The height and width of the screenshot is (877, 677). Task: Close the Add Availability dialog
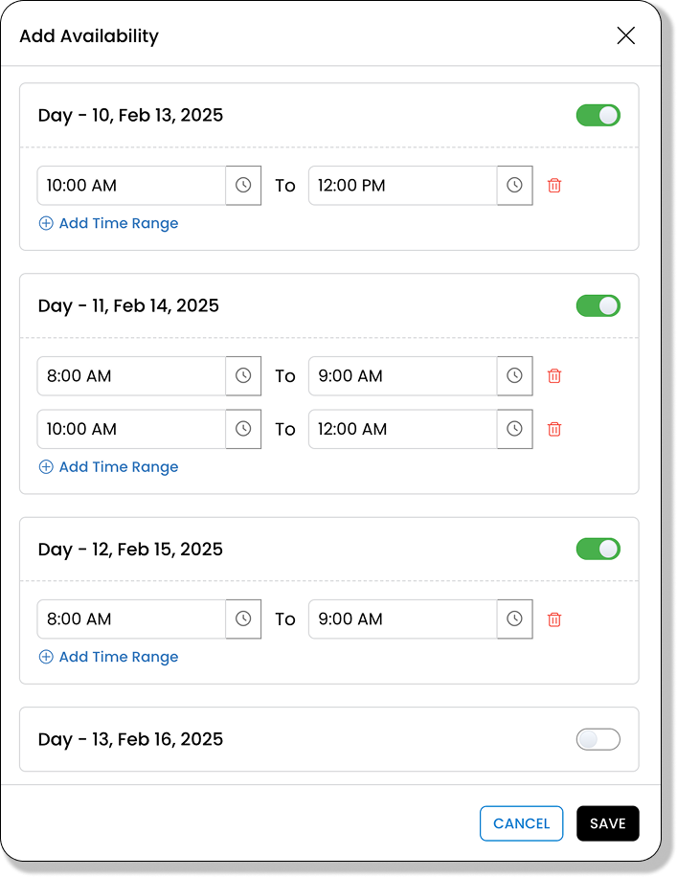[626, 36]
